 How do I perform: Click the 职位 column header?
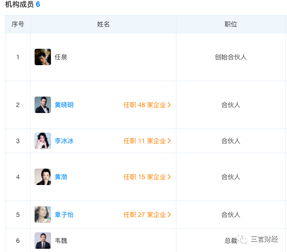pyautogui.click(x=231, y=24)
